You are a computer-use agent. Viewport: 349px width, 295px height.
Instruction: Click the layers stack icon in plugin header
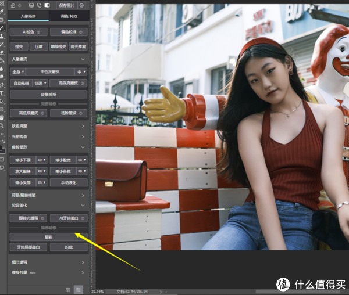(x=31, y=5)
